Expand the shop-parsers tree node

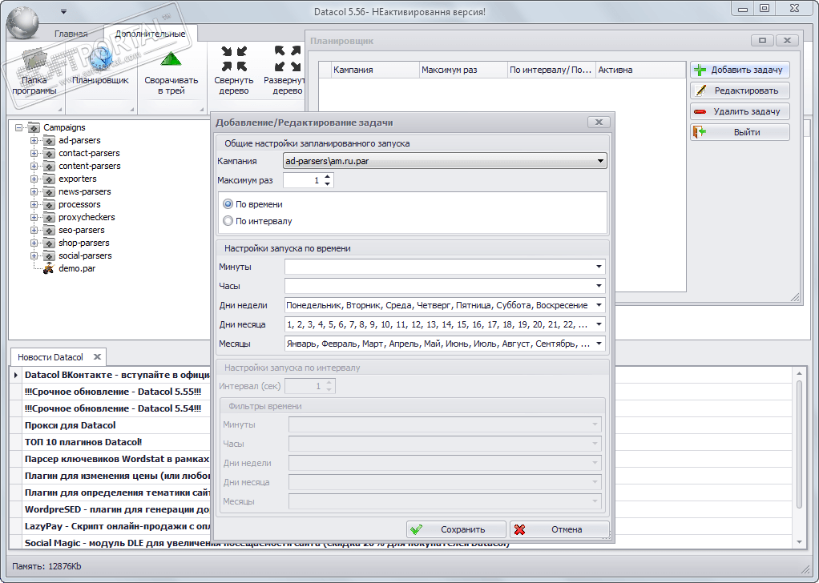point(34,243)
